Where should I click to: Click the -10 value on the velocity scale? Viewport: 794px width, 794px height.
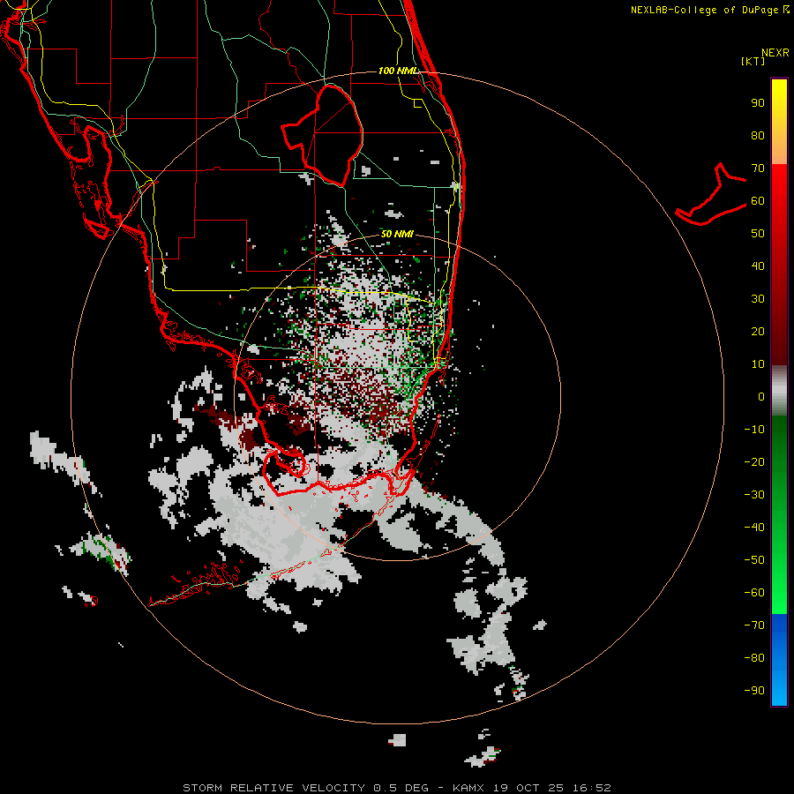(x=754, y=430)
